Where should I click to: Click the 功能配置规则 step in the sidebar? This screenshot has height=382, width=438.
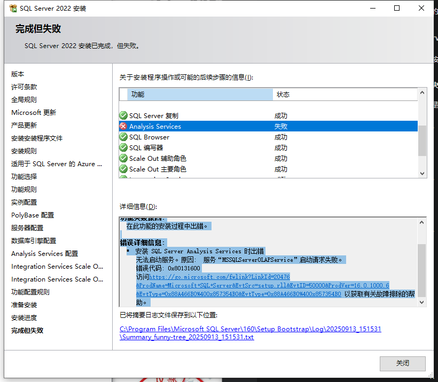[30, 292]
